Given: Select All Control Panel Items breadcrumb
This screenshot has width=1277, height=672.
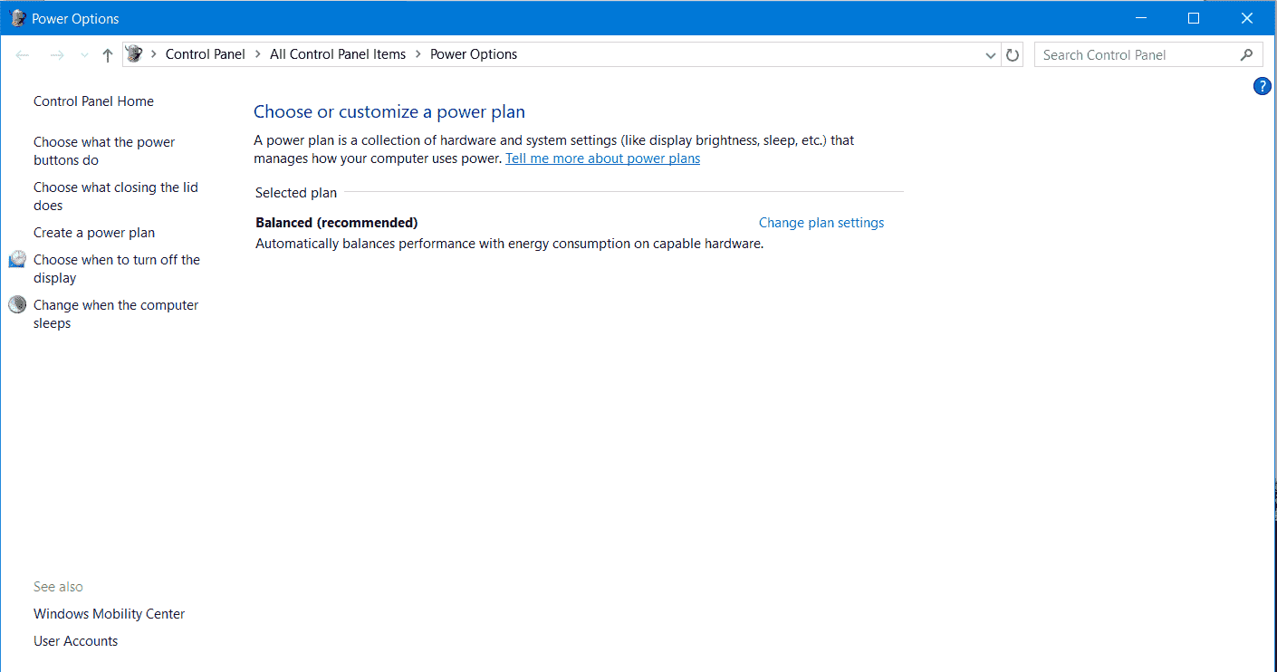Looking at the screenshot, I should tap(338, 54).
